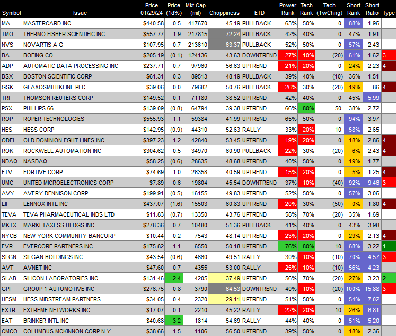
Task: Select EXTREME NETWORKS INC issue cell
Action: pyautogui.click(x=80, y=310)
